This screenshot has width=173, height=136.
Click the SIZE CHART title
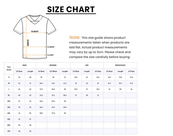tap(71, 9)
